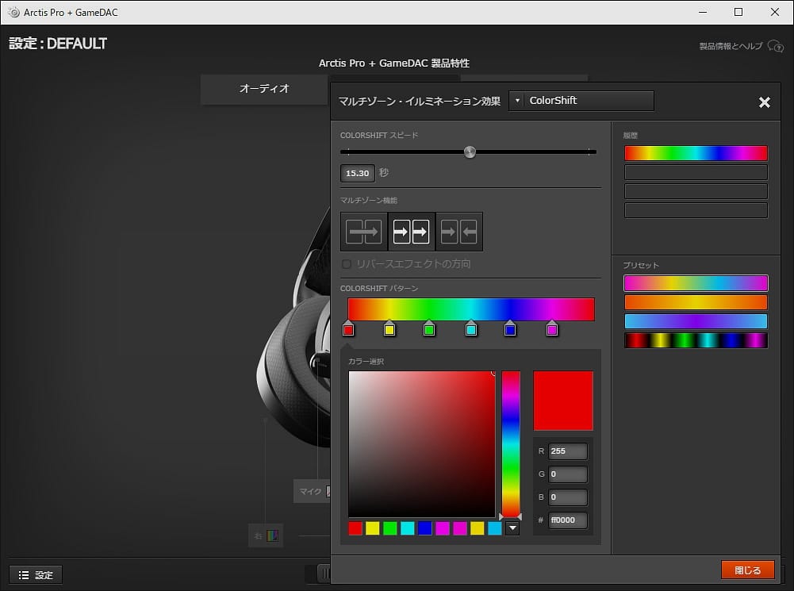Click the magenta gradient stop marker
This screenshot has height=591, width=794.
coord(552,329)
